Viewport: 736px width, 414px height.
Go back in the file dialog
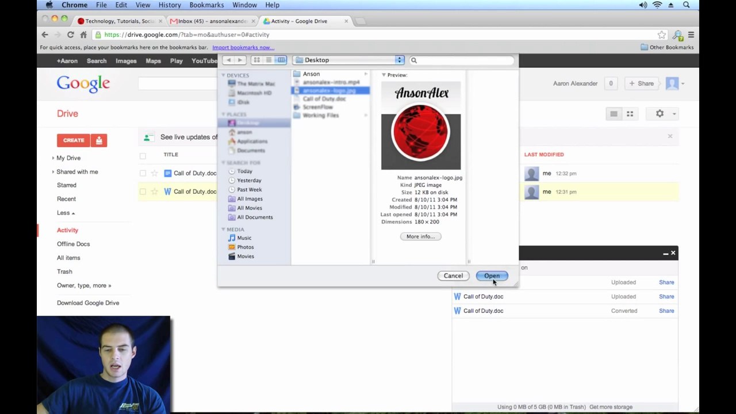click(x=229, y=60)
